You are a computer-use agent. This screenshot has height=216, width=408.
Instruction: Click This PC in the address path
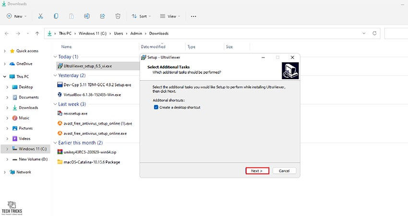pyautogui.click(x=65, y=33)
